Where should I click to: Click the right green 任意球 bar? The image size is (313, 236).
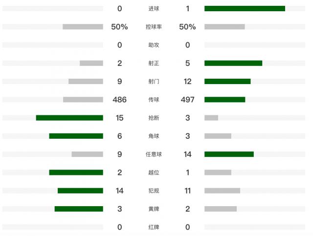pyautogui.click(x=229, y=154)
